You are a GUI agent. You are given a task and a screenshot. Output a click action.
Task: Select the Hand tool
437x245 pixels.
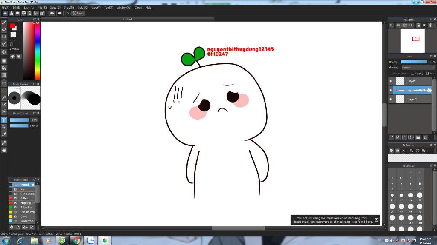(4, 150)
